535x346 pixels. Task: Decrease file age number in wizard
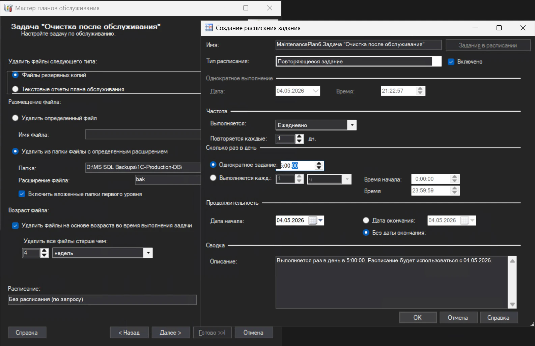(x=45, y=255)
